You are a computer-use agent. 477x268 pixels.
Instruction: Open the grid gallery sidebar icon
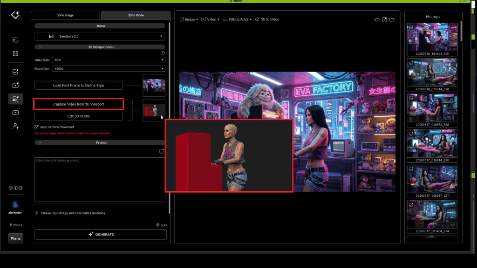[x=15, y=54]
